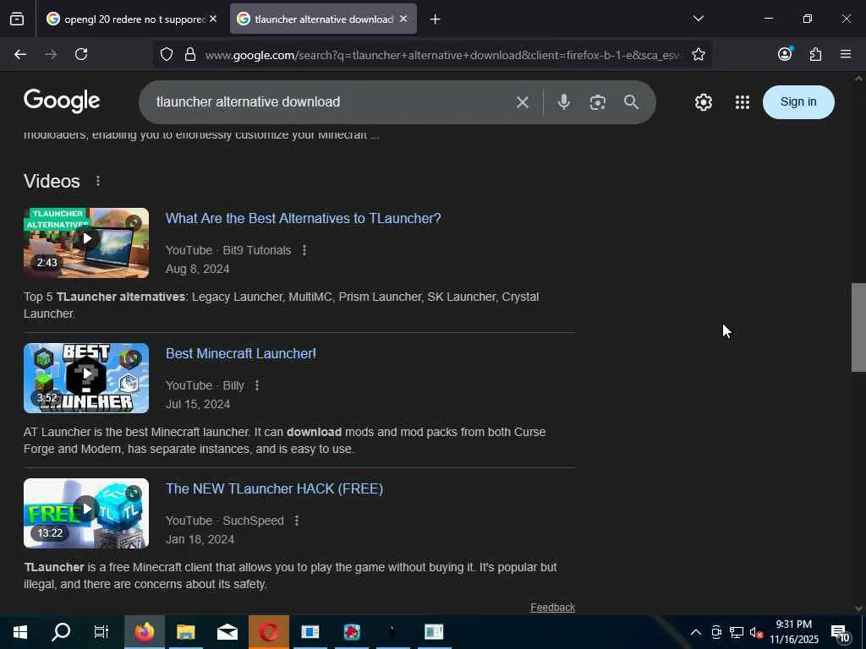Open Windows taskbar search
The image size is (866, 649).
[61, 632]
